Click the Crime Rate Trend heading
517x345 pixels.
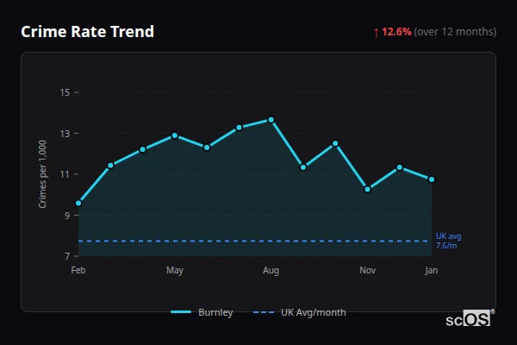pyautogui.click(x=87, y=32)
